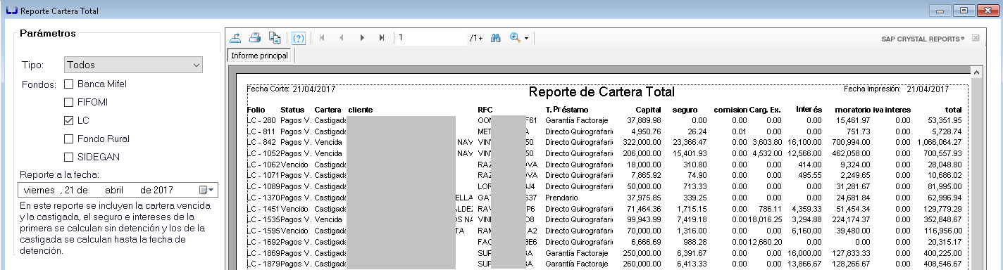The width and height of the screenshot is (1003, 270).
Task: Click the 'Status' column header
Action: (x=292, y=110)
